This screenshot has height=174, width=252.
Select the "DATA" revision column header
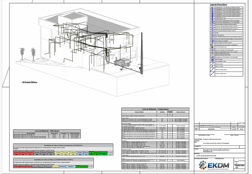click(241, 129)
